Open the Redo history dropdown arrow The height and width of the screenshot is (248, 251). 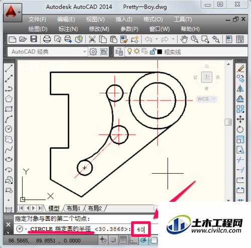173,39
